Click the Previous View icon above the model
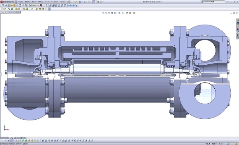 click(x=109, y=13)
